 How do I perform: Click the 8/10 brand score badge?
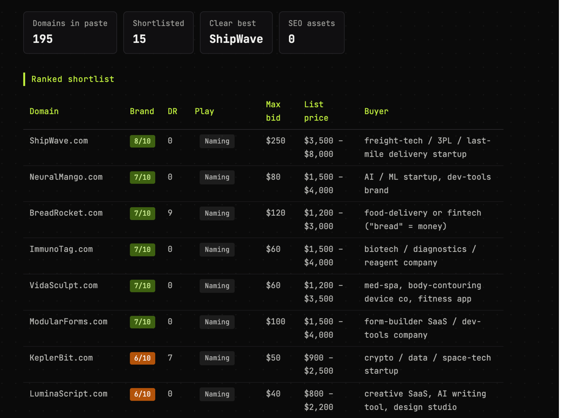pos(142,141)
